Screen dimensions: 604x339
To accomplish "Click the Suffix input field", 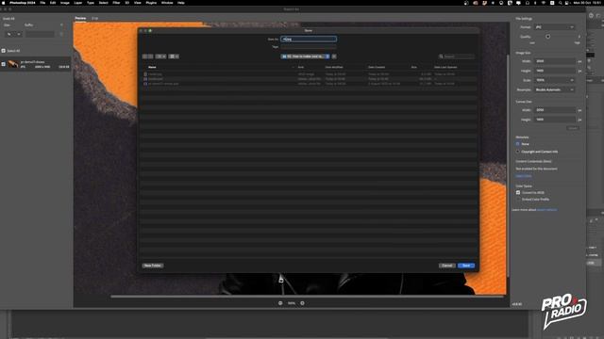I will point(40,34).
